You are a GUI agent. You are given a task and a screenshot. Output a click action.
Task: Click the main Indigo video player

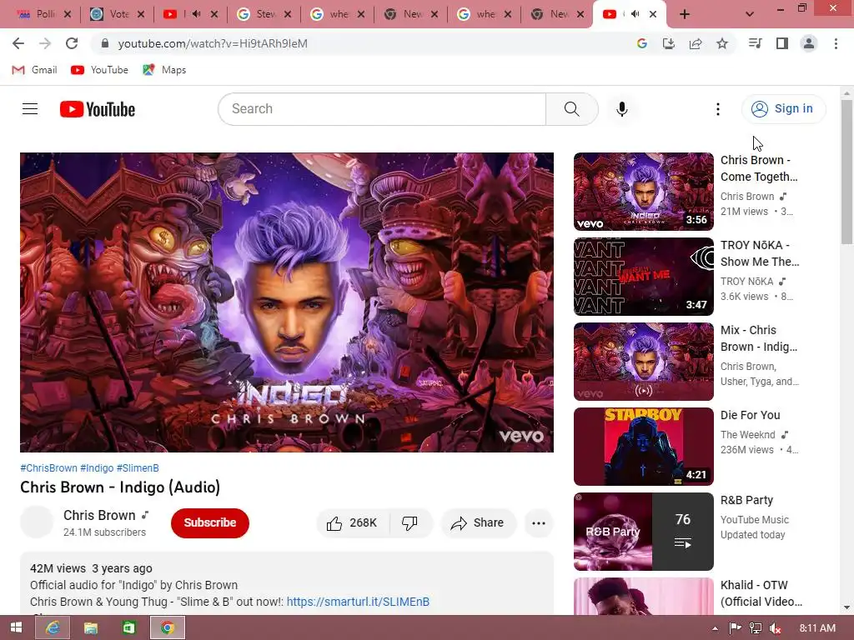point(287,302)
